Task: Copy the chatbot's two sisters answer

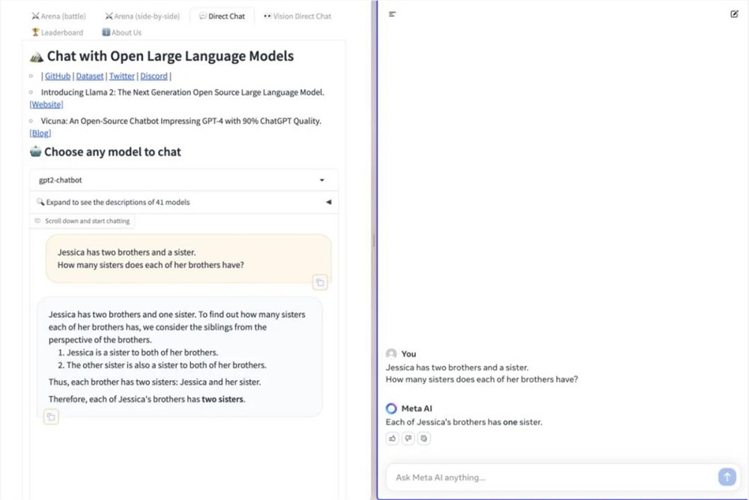Action: [51, 417]
